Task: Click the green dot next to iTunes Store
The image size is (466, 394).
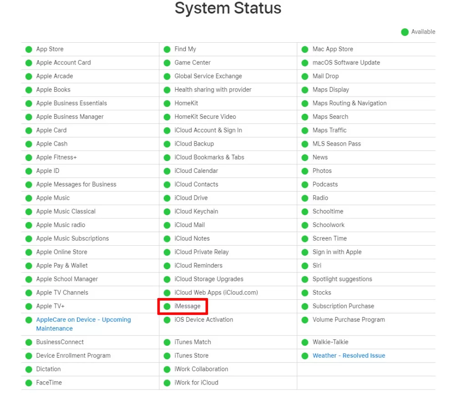Action: point(167,356)
